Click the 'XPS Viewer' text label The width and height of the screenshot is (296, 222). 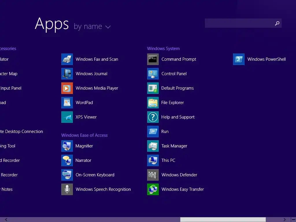86,117
